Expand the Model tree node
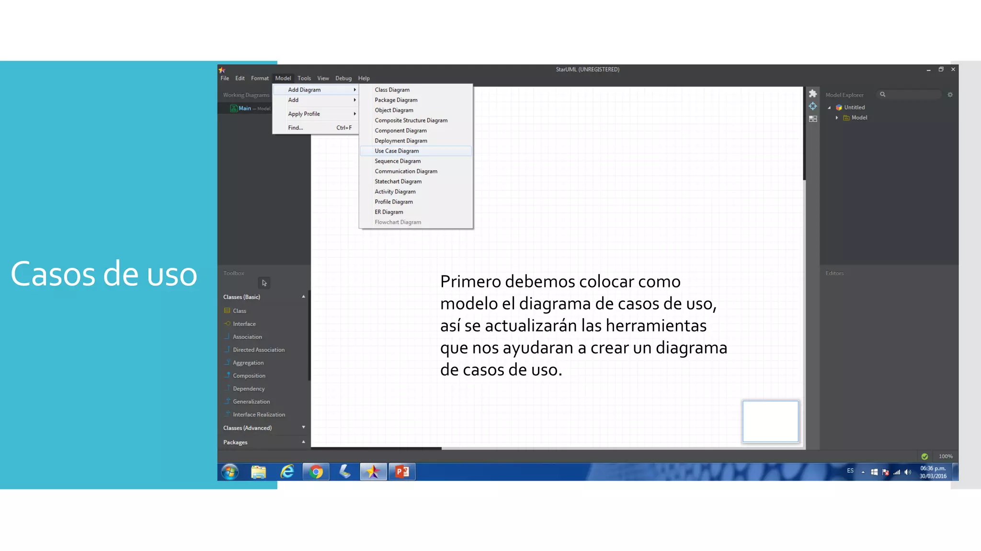981x551 pixels. pyautogui.click(x=837, y=118)
